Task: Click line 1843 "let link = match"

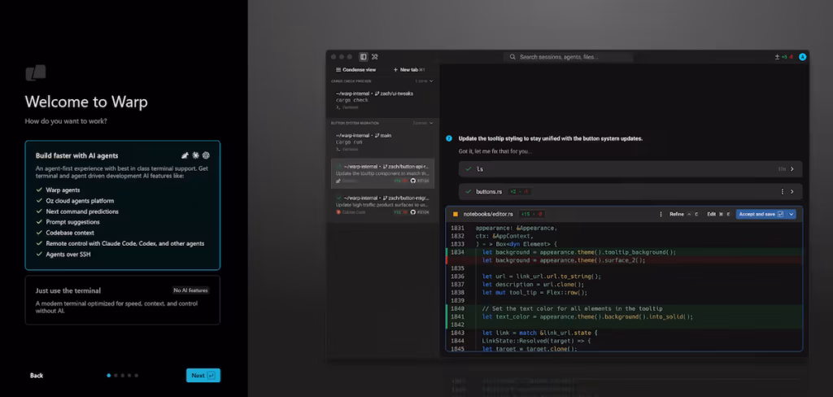Action: (x=540, y=333)
